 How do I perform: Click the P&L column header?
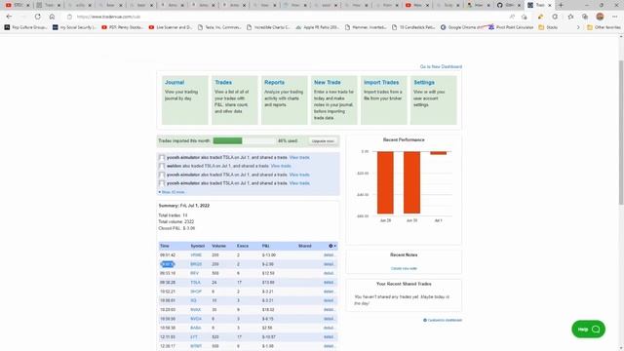point(265,246)
